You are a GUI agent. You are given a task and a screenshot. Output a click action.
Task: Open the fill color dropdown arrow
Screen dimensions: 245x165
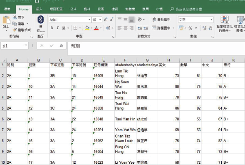92,28
